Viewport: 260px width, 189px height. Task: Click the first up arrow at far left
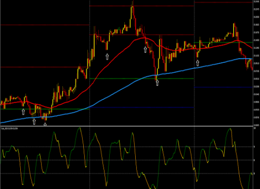click(23, 112)
